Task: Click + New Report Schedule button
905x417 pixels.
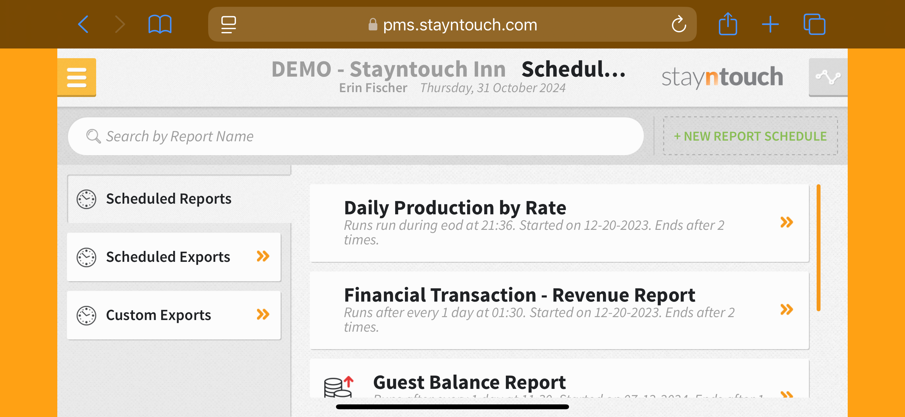Action: coord(750,136)
